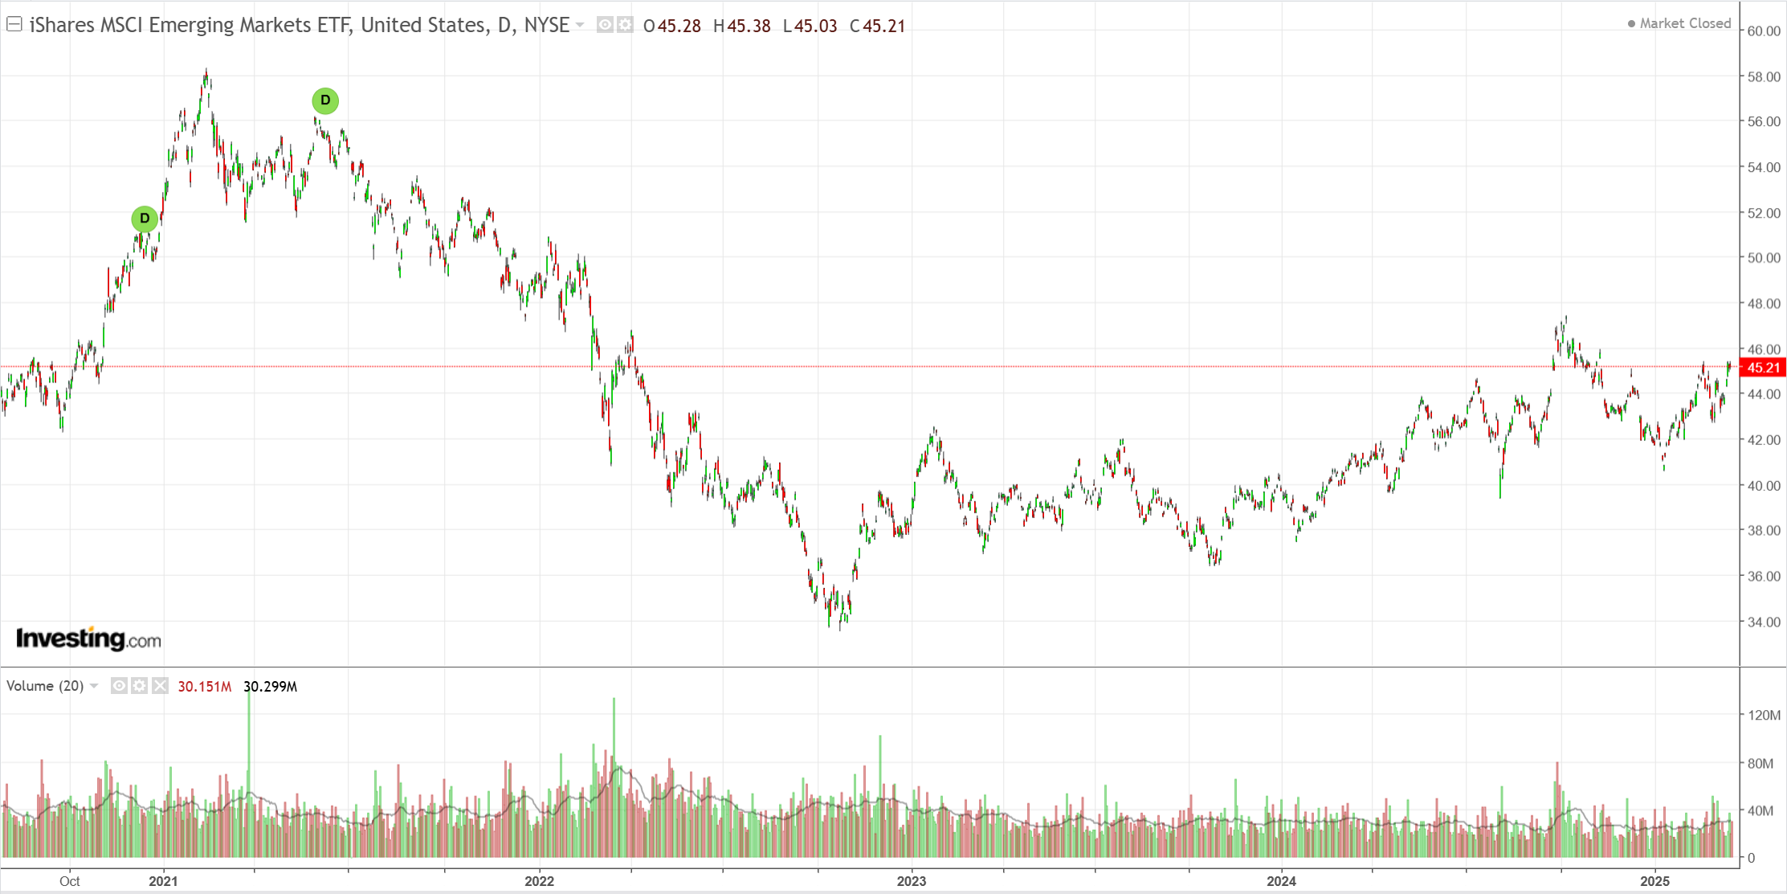
Task: Open Volume indicator settings gear
Action: pyautogui.click(x=139, y=686)
